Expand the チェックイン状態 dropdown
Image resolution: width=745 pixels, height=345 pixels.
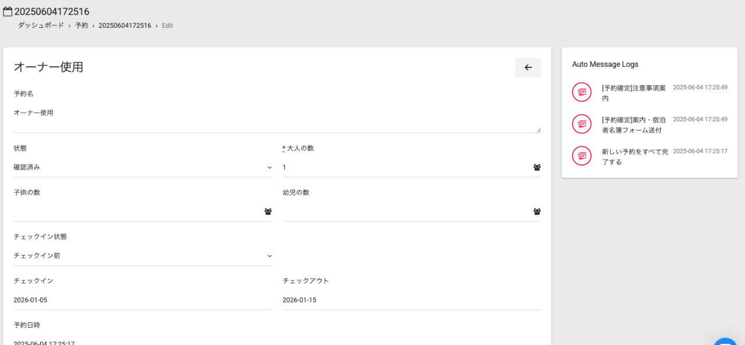pos(143,256)
